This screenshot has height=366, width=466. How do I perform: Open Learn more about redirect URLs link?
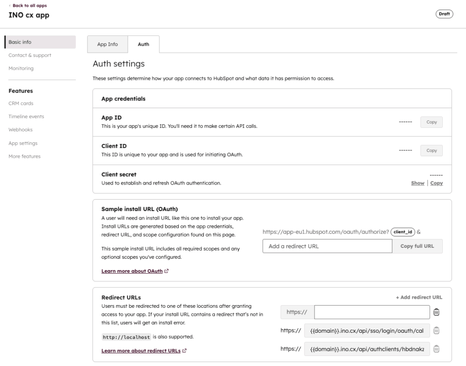click(x=141, y=351)
